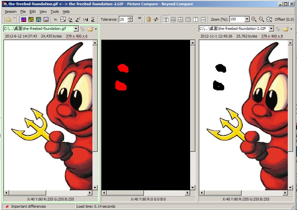This screenshot has height=210, width=297.
Task: Click the Swap Sides icon
Action: point(156,19)
